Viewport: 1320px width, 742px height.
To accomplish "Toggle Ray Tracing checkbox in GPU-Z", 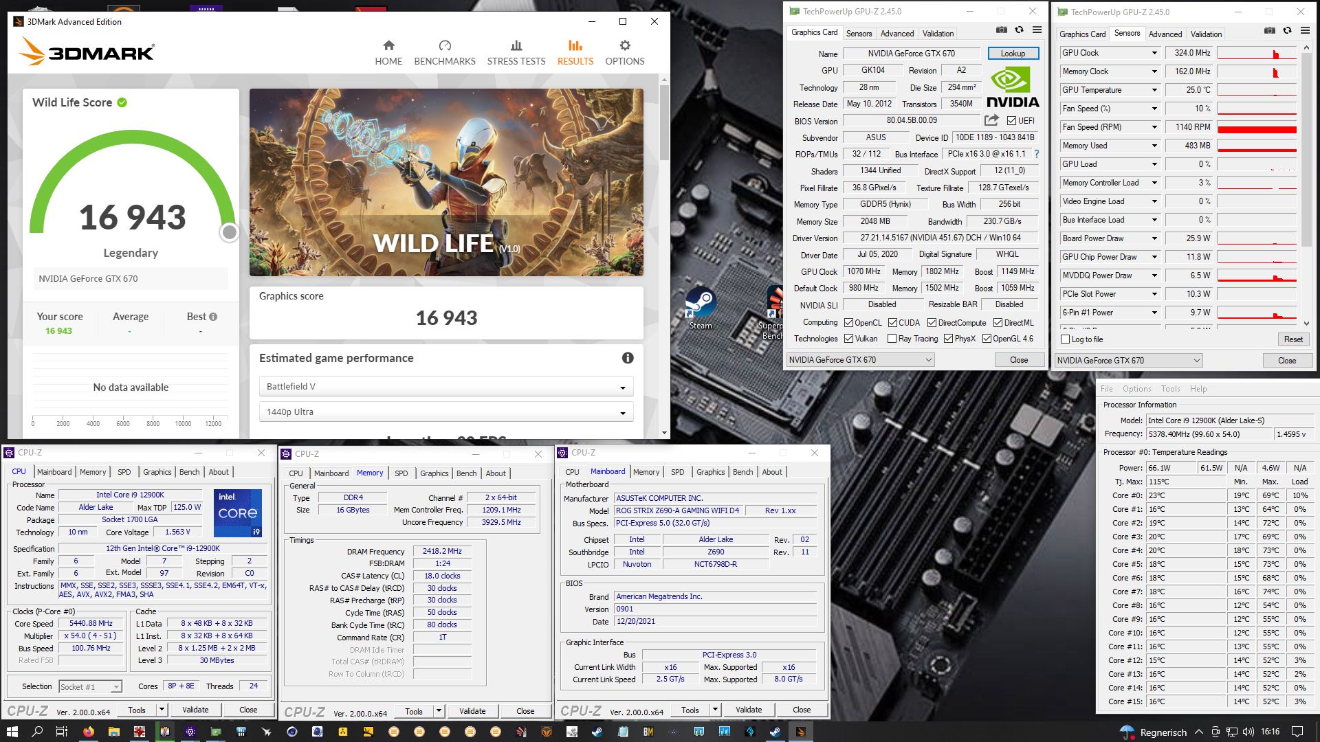I will (x=892, y=339).
